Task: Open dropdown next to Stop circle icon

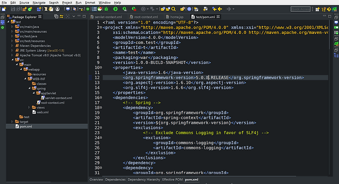Action: [x=148, y=9]
